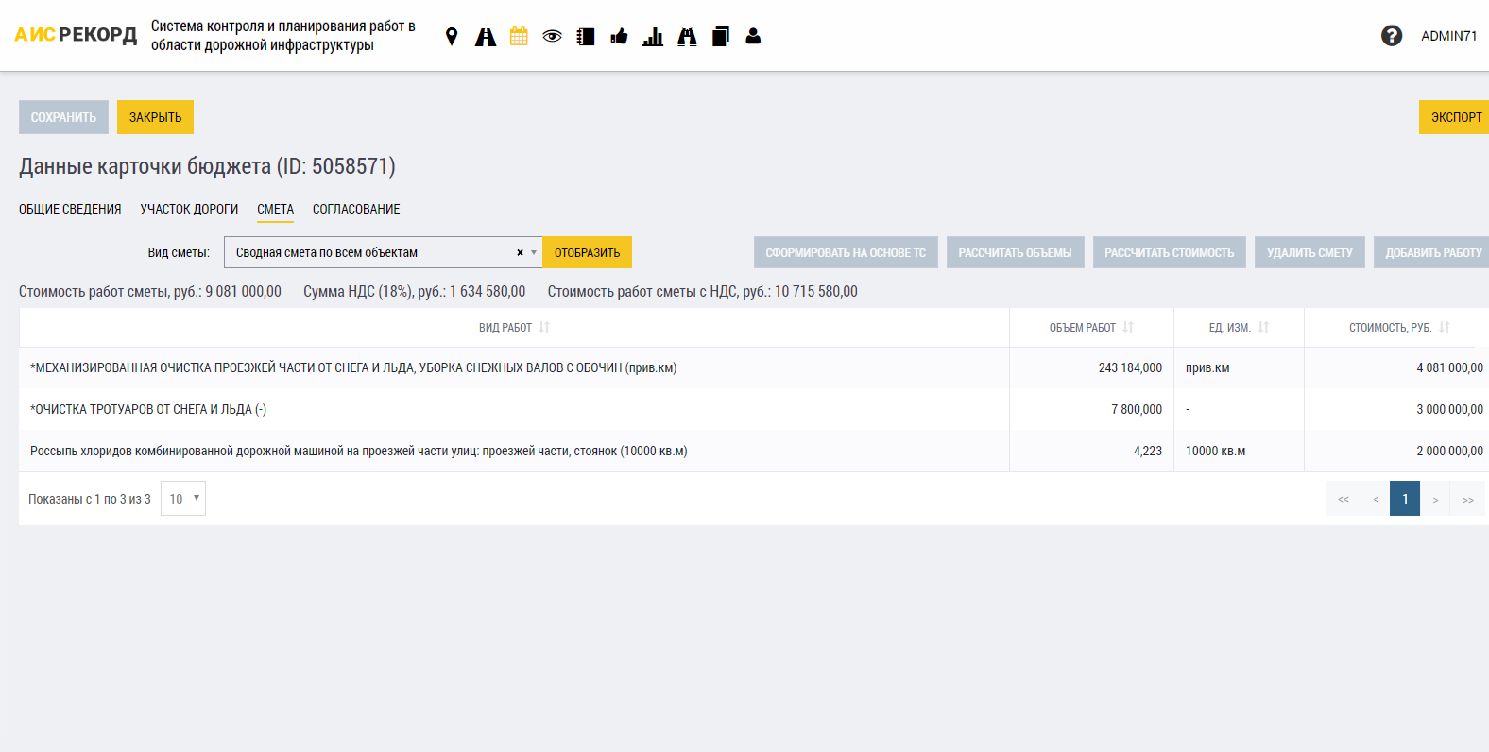Click РАССЧИТАТЬ ОБЪЕМЫ button

[x=1015, y=253]
